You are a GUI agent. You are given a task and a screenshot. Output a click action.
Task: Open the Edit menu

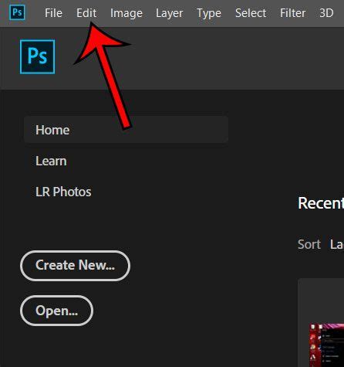[x=86, y=13]
